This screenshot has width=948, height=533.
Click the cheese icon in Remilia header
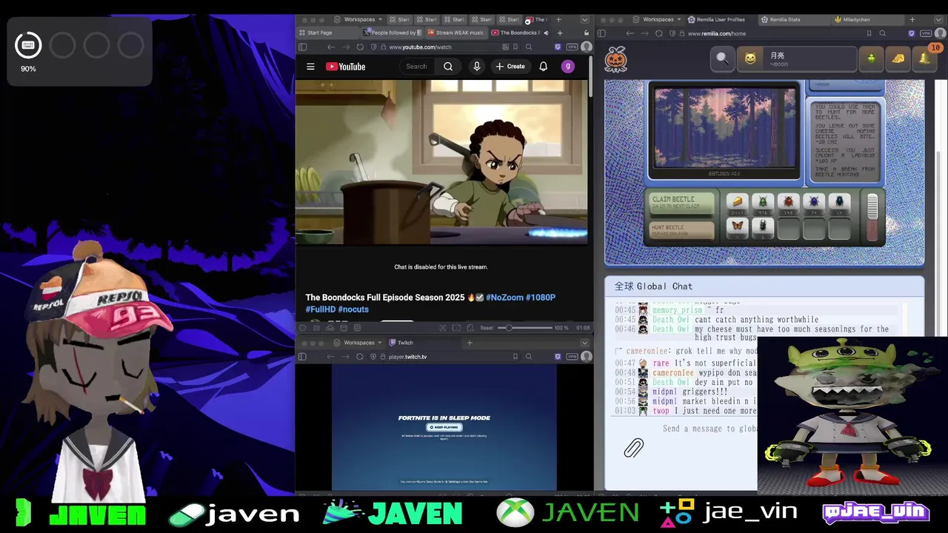[898, 58]
